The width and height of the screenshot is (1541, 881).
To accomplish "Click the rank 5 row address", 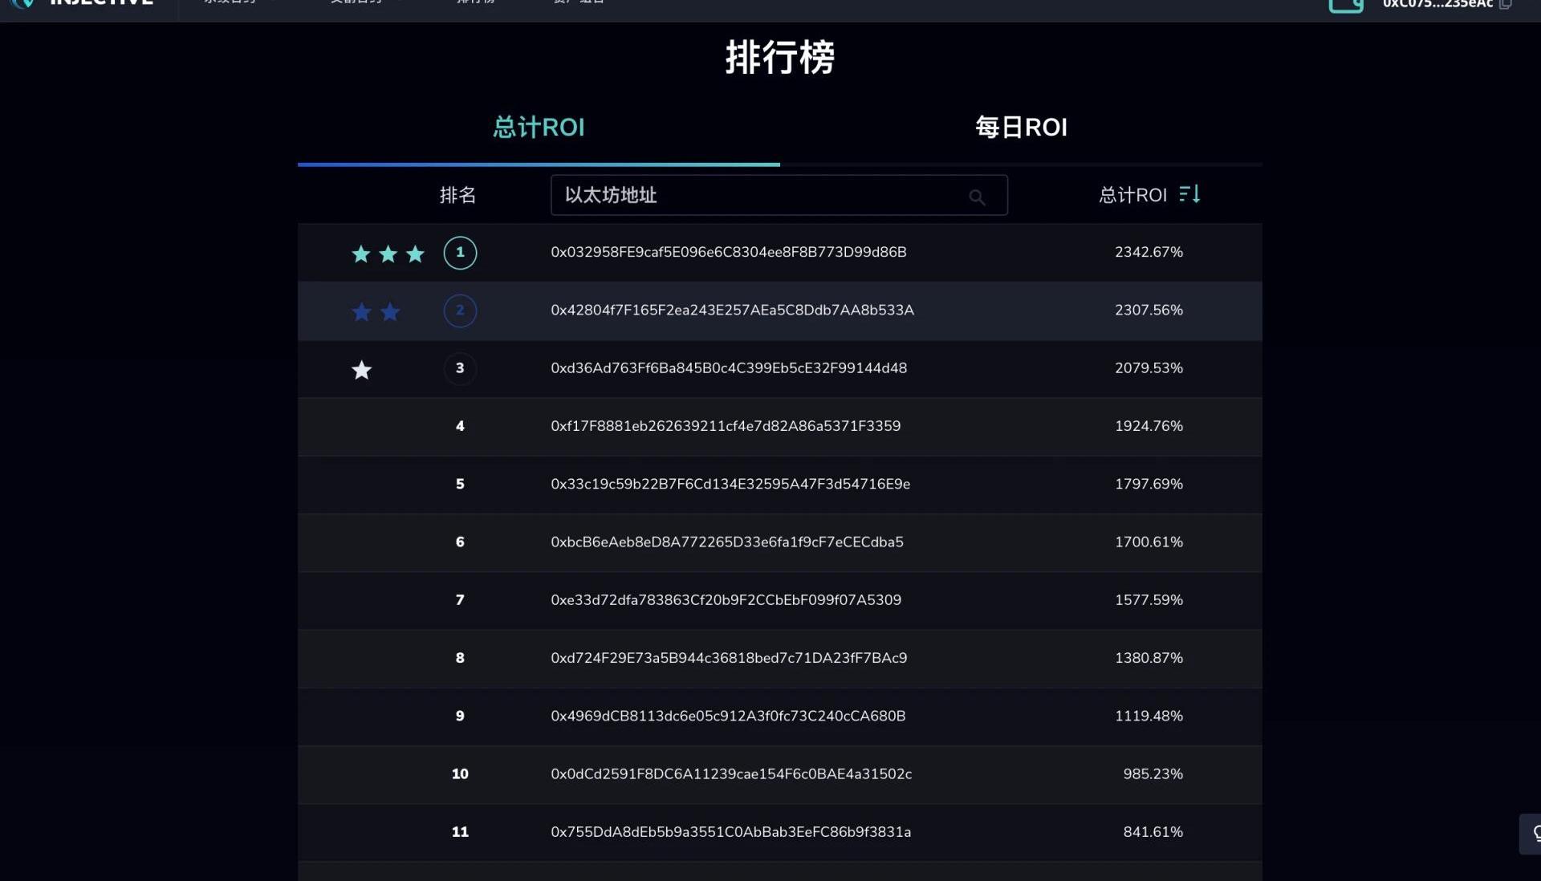I will [730, 484].
